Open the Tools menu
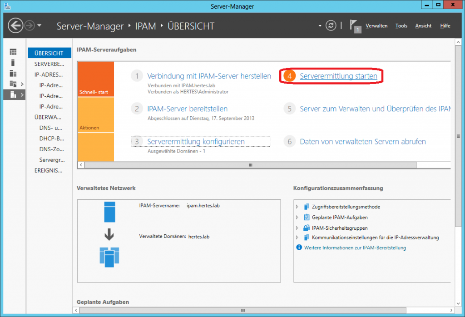Screen dimensions: 465x317 [401, 26]
